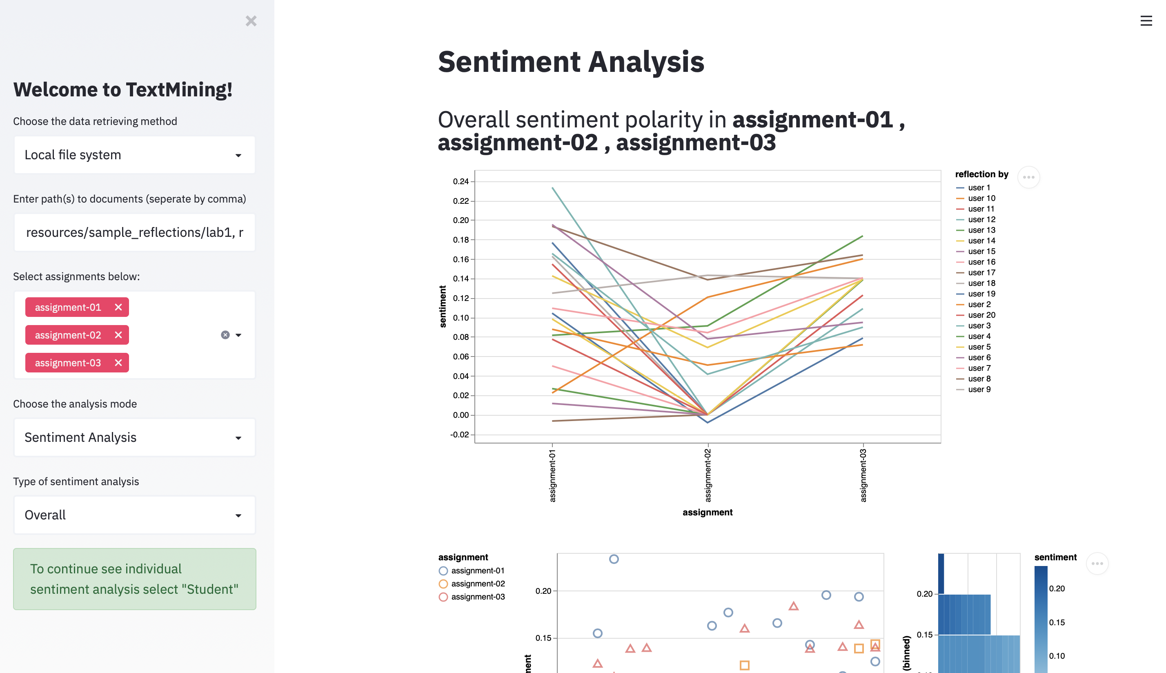Click assignment-03 circle in scatter legend

click(443, 597)
